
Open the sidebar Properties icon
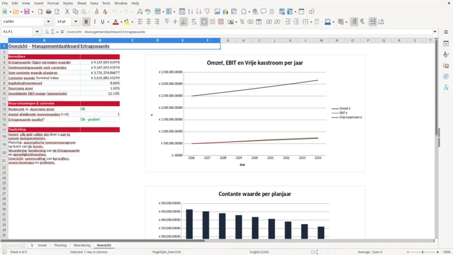coord(446,44)
